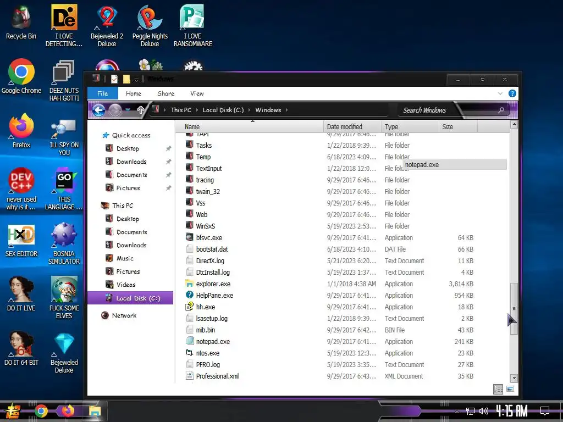Image resolution: width=563 pixels, height=422 pixels.
Task: Open the File ribbon tab
Action: pos(103,93)
